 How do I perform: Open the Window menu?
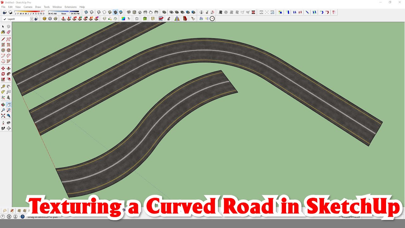pos(57,7)
